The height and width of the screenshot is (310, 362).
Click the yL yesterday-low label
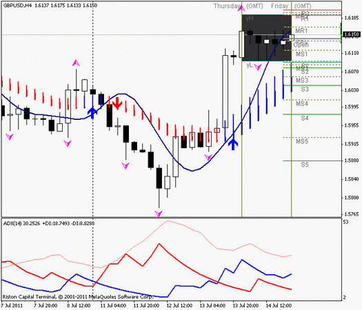[x=250, y=65]
